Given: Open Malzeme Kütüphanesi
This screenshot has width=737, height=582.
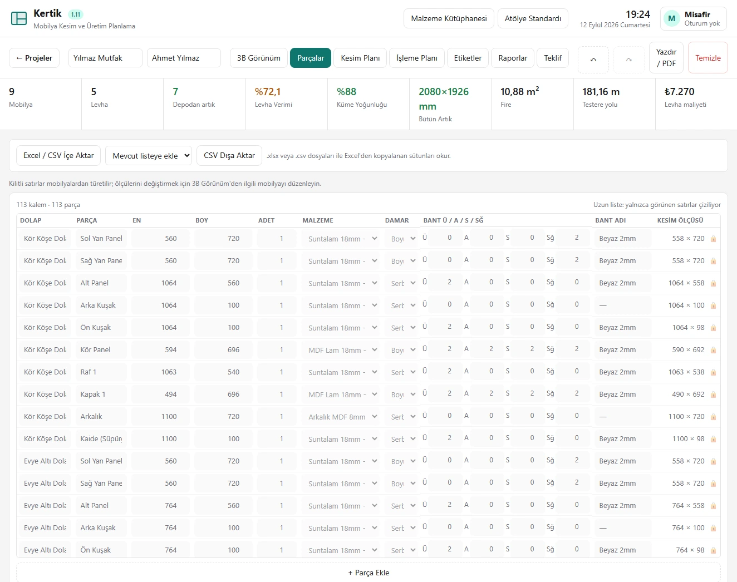Looking at the screenshot, I should pyautogui.click(x=449, y=18).
